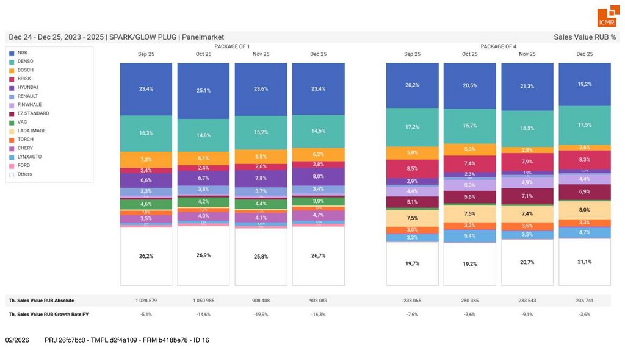This screenshot has width=625, height=350.
Task: Click the Th. Sales Value RUB Absolute label
Action: (x=42, y=301)
